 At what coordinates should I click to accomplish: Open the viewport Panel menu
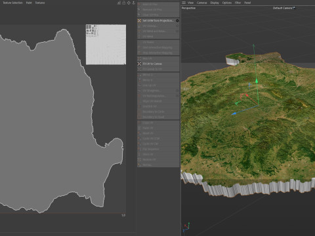(247, 3)
